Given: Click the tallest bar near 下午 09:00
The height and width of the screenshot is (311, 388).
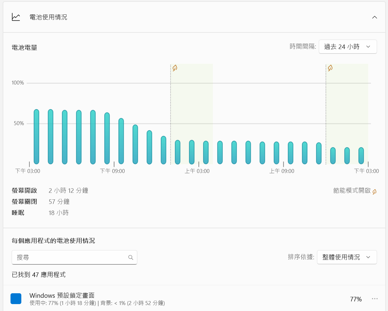Looking at the screenshot, I should pyautogui.click(x=107, y=138).
